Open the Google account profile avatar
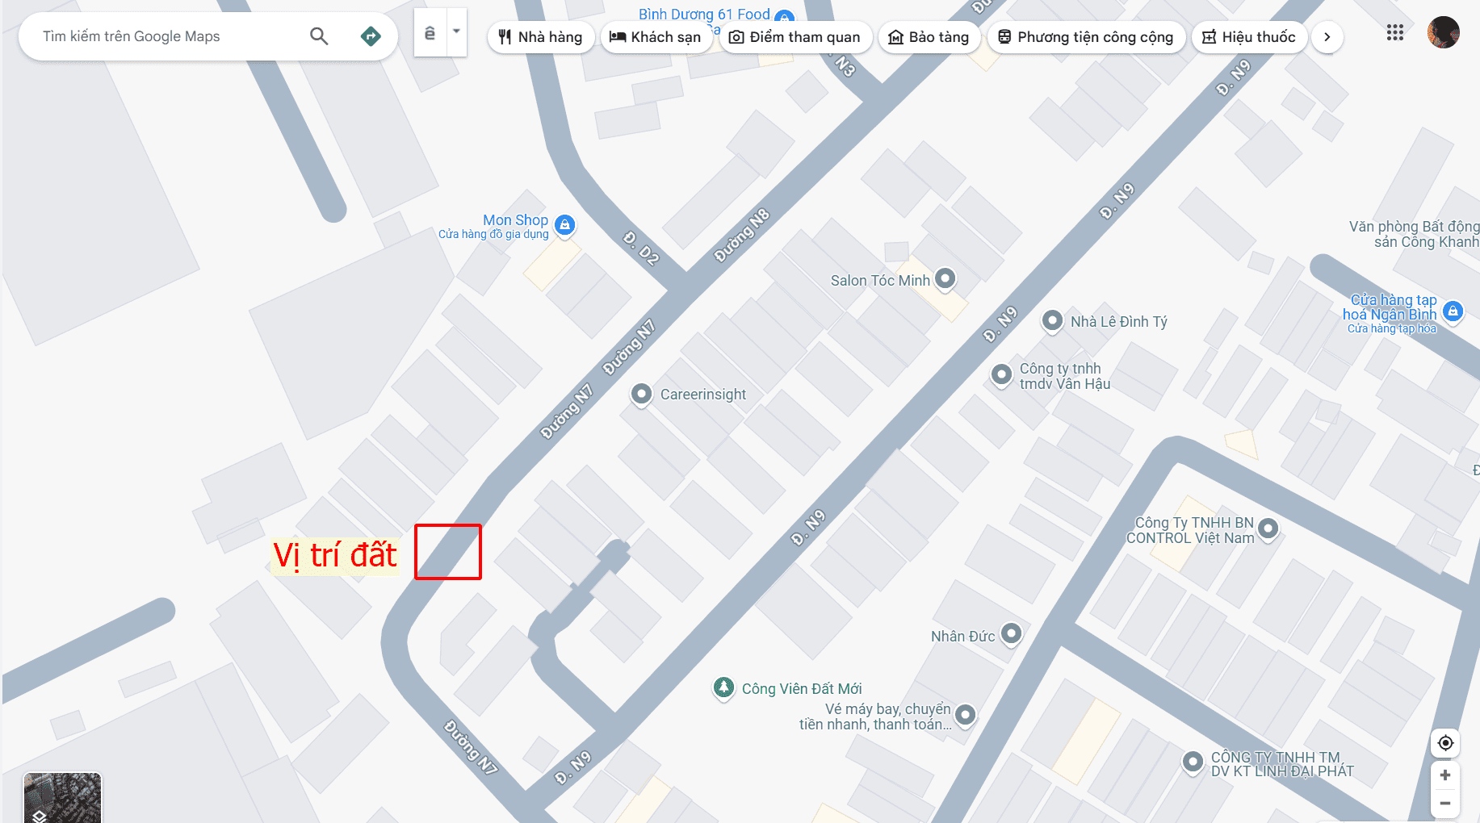 click(x=1443, y=32)
